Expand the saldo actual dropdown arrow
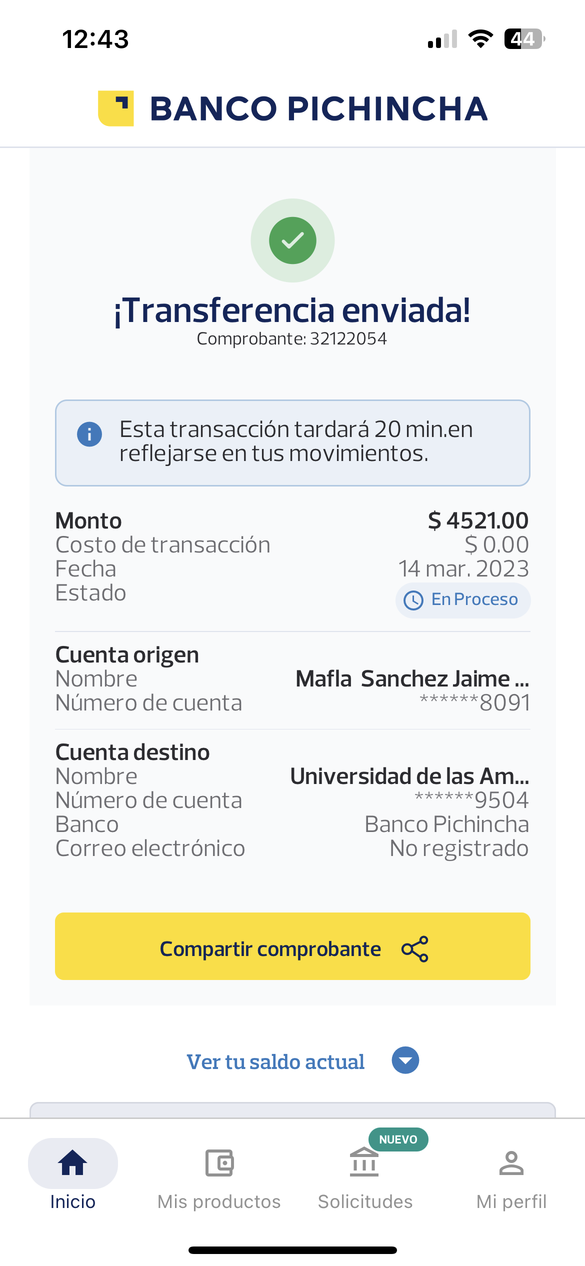Screen dimensions: 585x1266 [405, 1060]
